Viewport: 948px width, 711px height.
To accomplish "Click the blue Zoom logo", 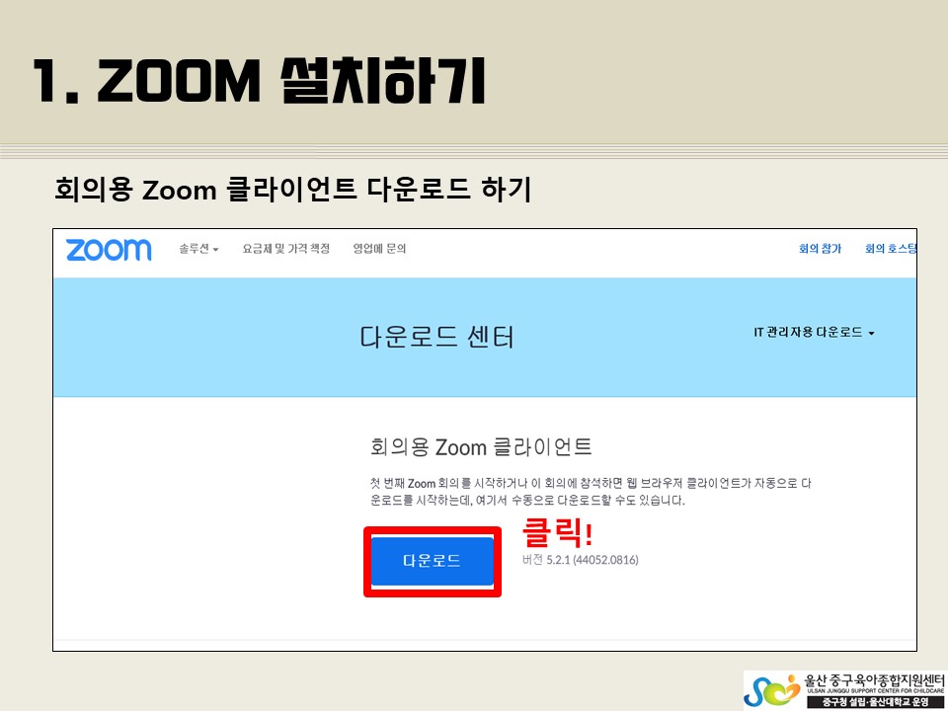I will click(x=109, y=250).
